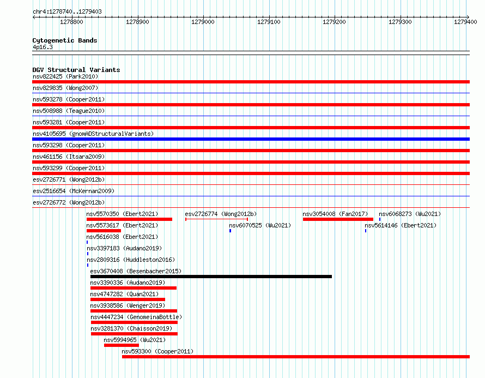Click the Cytogenetic Bands track title
This screenshot has height=378, width=485.
click(x=65, y=40)
